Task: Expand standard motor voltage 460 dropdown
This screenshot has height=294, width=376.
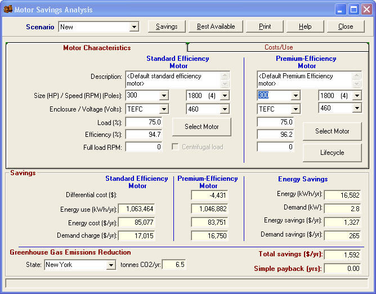Action: tap(225, 109)
